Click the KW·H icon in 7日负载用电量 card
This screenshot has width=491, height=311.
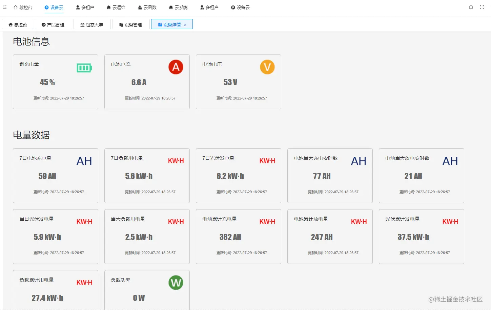(176, 161)
